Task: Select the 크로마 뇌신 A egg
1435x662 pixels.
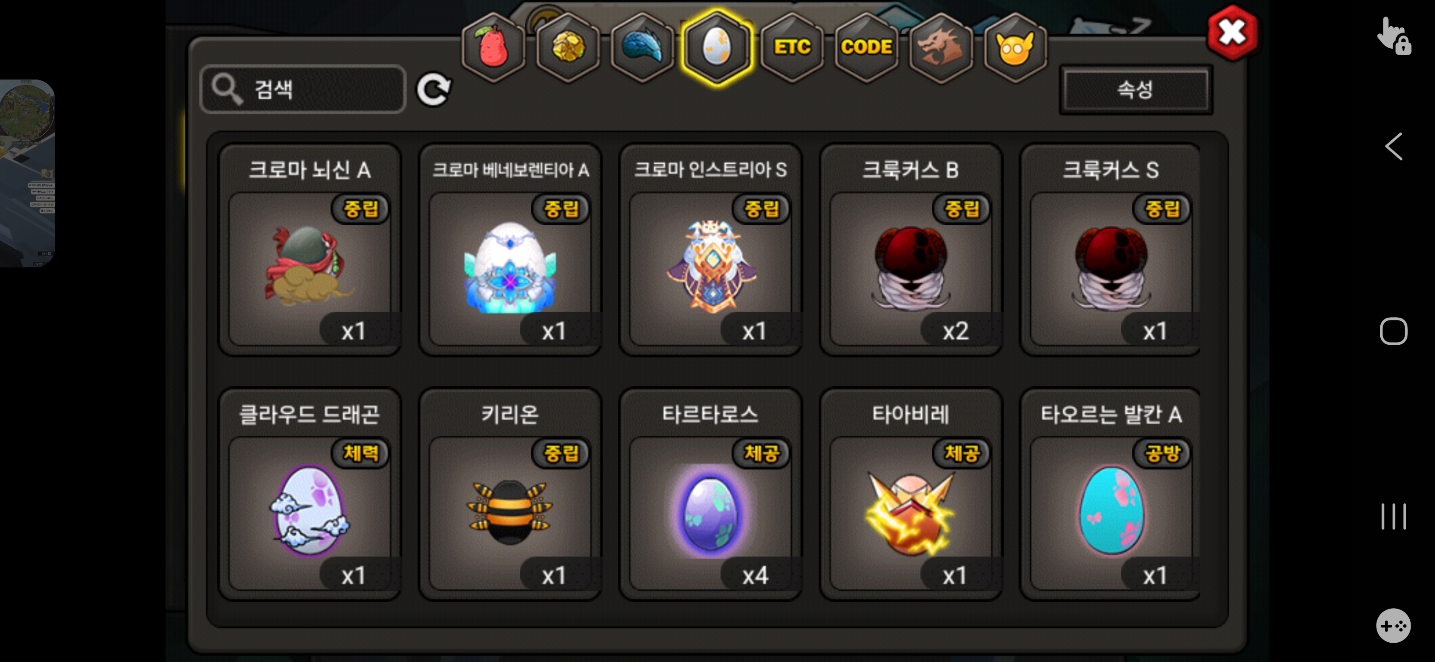Action: tap(310, 250)
